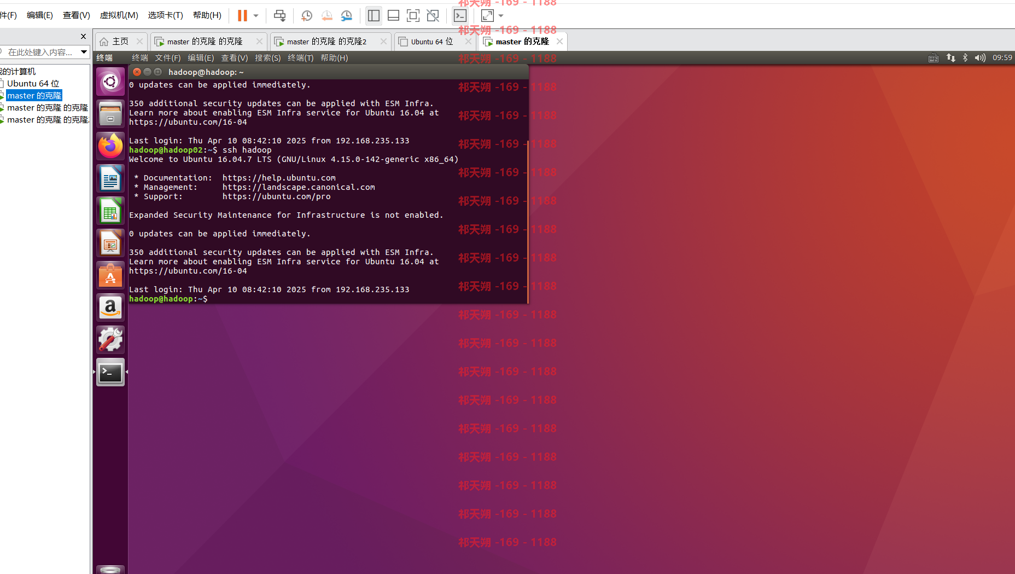Open LibreOffice Impress from the launcher
This screenshot has height=574, width=1015.
[110, 243]
